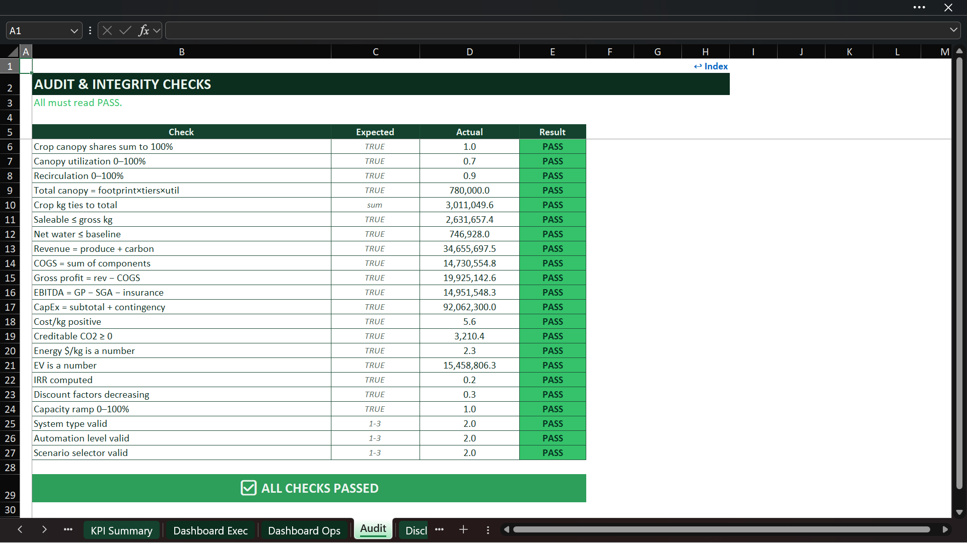Click the Result column header cell
Screen dimensions: 967x543
click(x=552, y=132)
